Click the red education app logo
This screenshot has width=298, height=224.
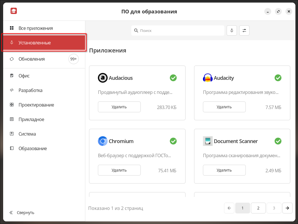pyautogui.click(x=14, y=11)
